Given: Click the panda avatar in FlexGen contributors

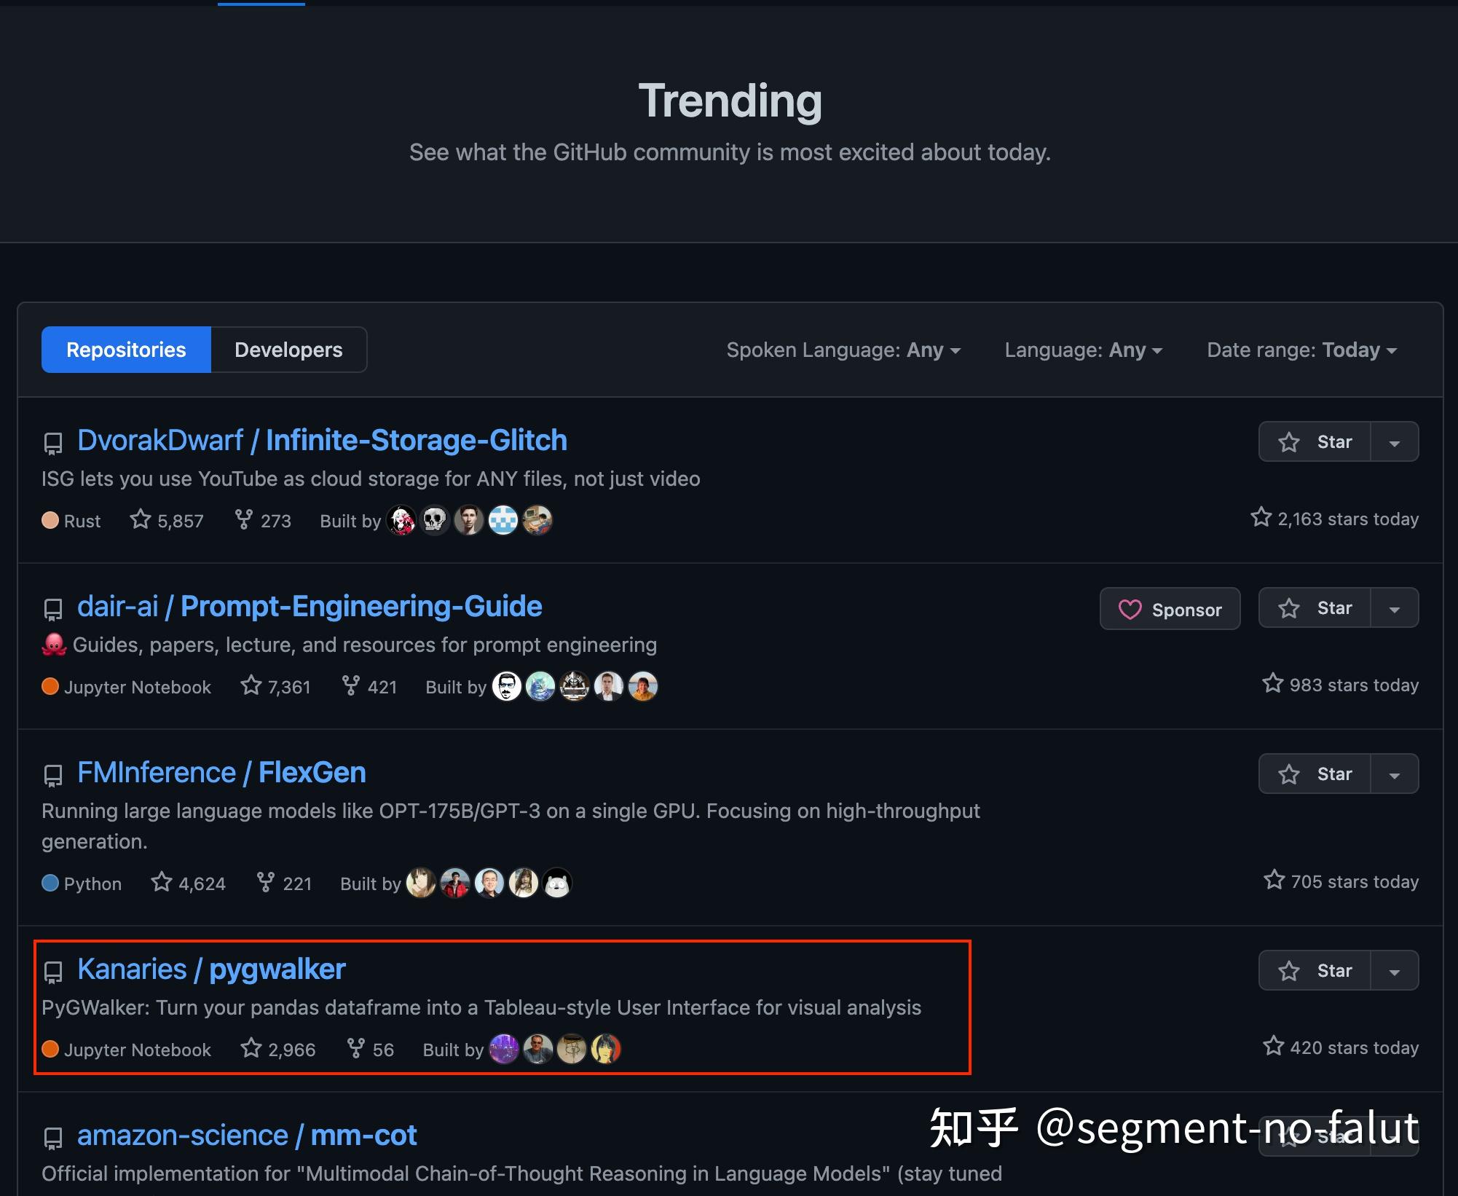Looking at the screenshot, I should (x=557, y=883).
